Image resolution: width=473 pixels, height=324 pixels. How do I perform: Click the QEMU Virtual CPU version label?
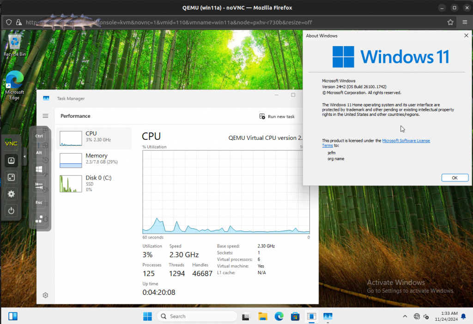(265, 138)
